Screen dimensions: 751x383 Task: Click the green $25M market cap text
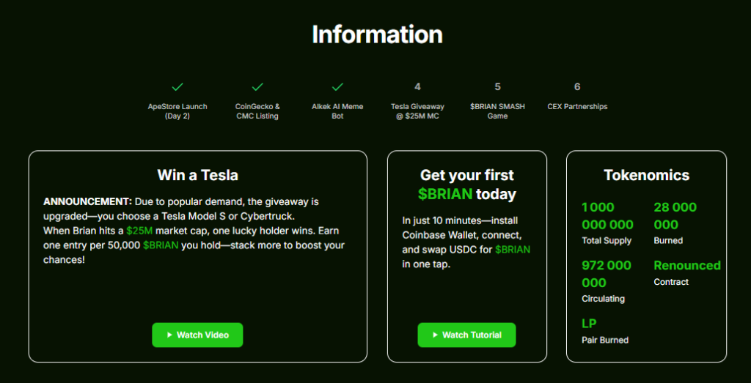point(139,231)
